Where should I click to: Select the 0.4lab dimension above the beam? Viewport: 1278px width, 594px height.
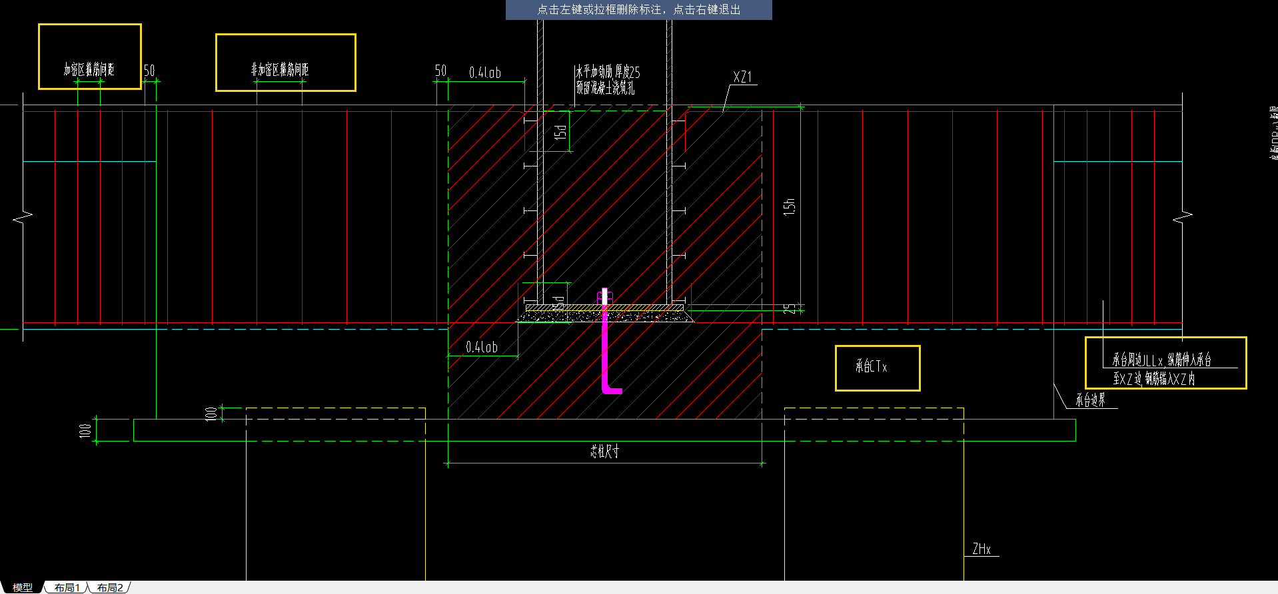pyautogui.click(x=485, y=73)
